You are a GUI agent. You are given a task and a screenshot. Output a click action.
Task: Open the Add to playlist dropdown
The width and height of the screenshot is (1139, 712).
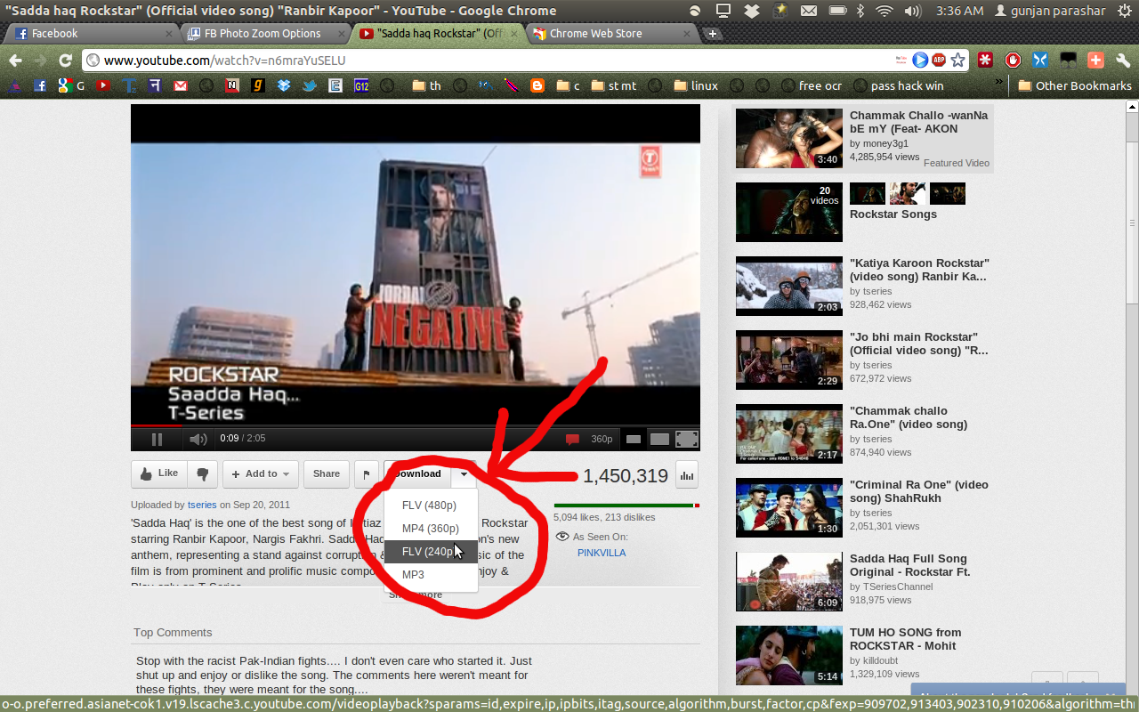pos(261,474)
